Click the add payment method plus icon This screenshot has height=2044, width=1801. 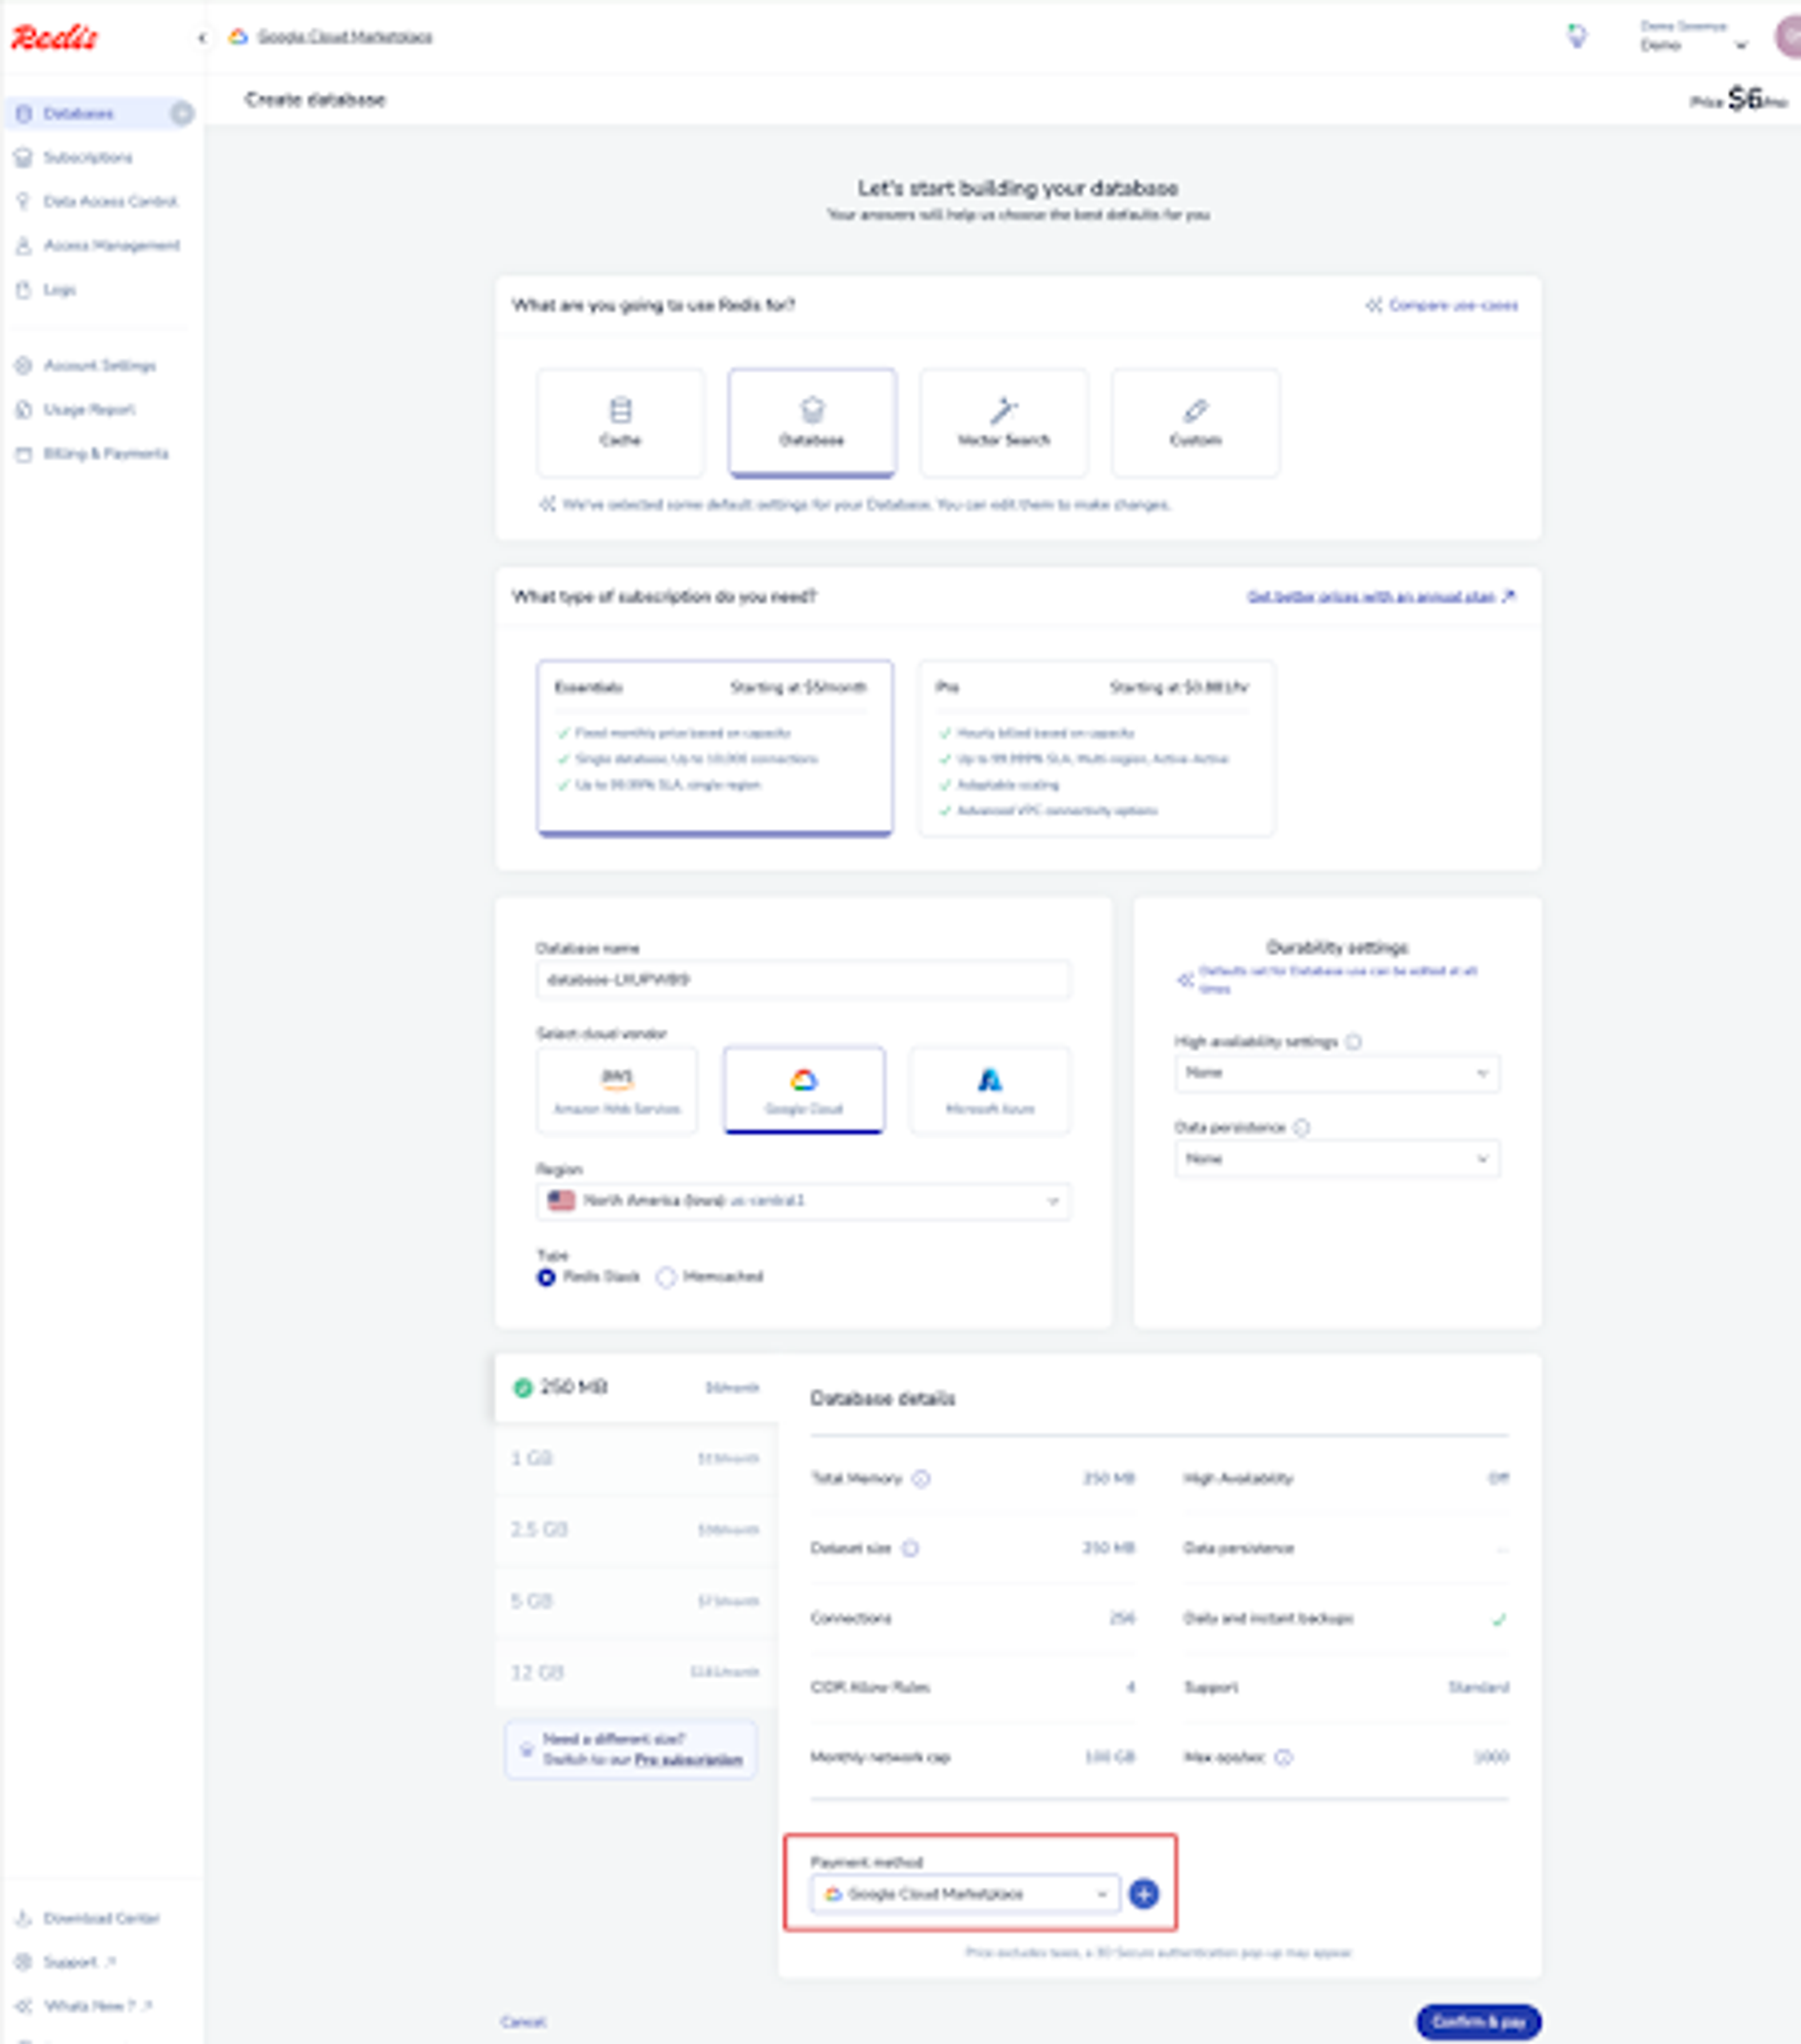(1143, 1893)
